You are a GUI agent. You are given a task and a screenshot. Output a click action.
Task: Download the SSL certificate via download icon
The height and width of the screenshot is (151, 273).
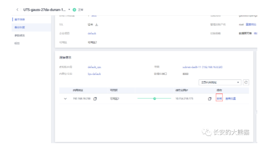(96, 25)
